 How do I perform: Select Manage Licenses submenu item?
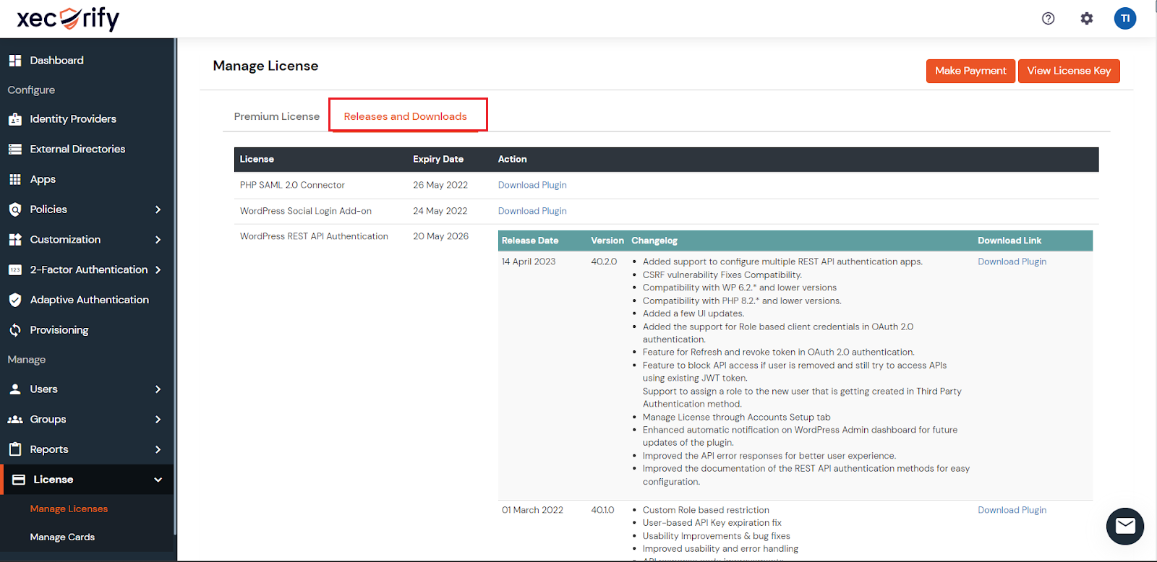click(69, 509)
